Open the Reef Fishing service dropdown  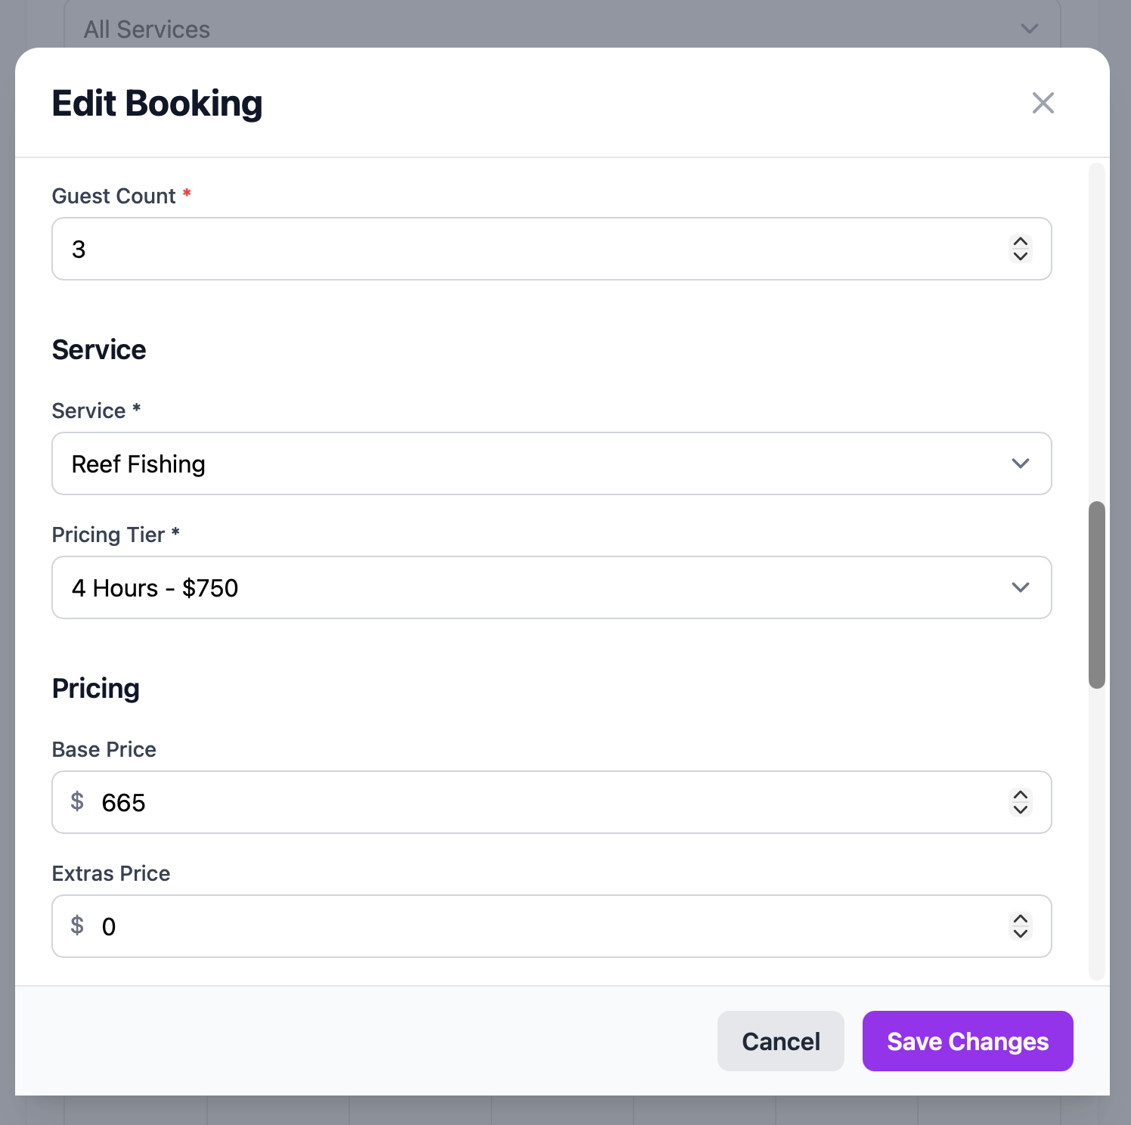click(529, 463)
